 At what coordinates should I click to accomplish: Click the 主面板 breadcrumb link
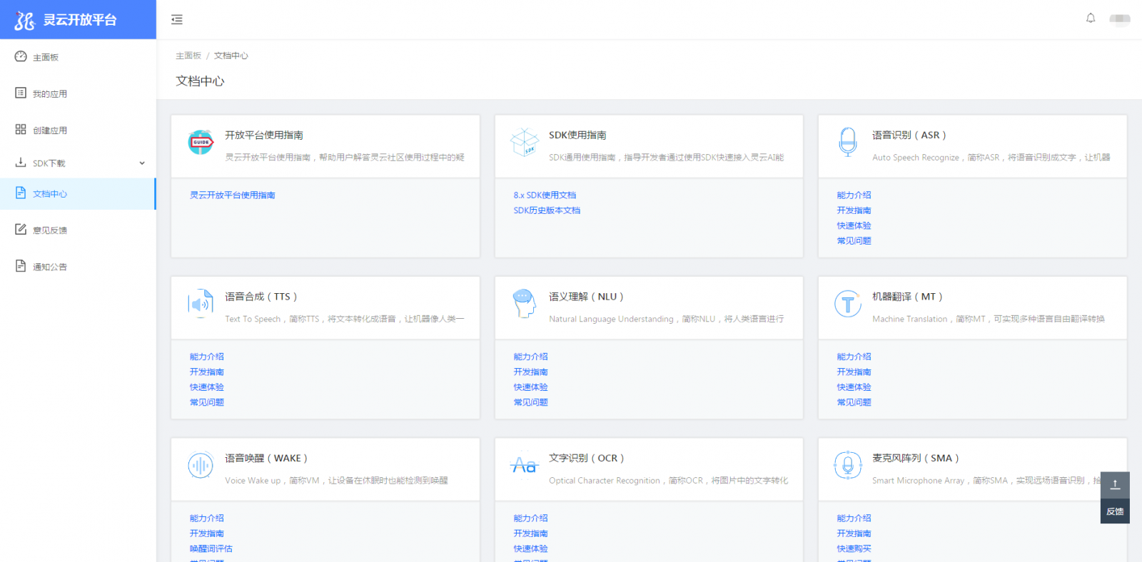tap(188, 56)
